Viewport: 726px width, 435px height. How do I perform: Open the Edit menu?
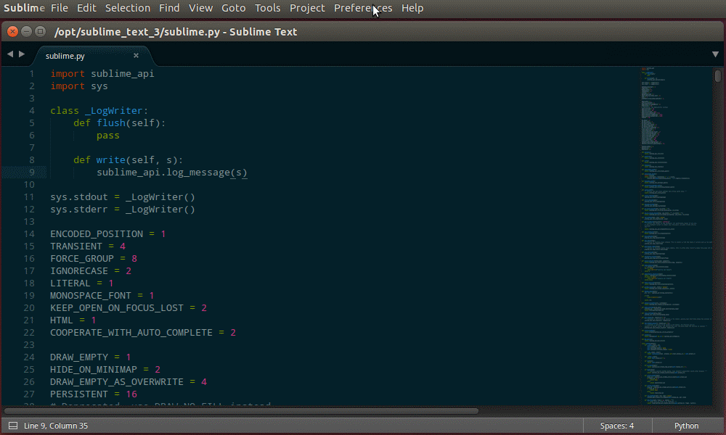(86, 8)
